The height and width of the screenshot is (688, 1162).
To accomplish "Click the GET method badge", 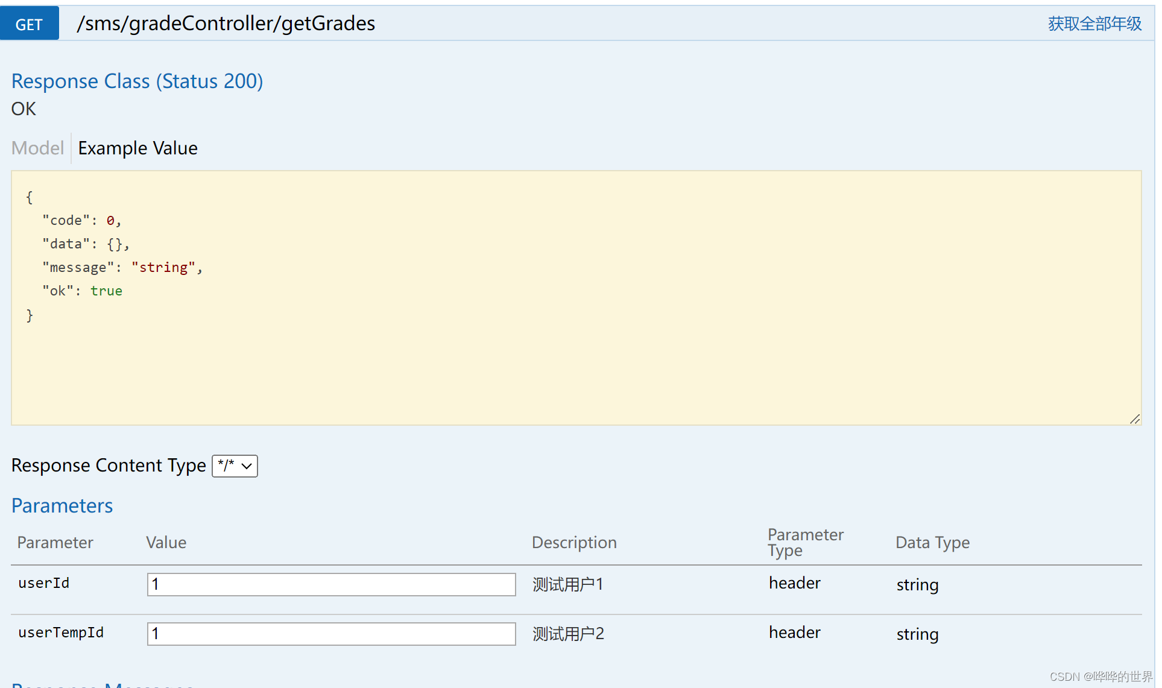I will tap(29, 24).
